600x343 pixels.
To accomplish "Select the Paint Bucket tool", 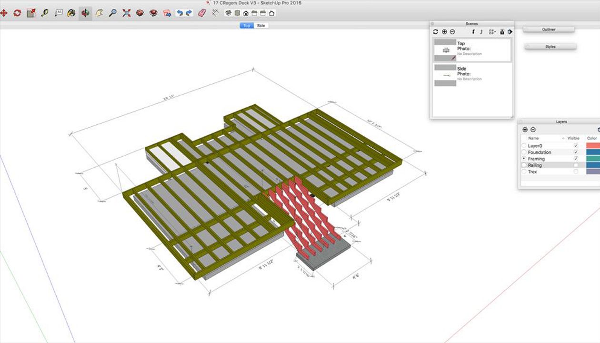I will tap(71, 13).
